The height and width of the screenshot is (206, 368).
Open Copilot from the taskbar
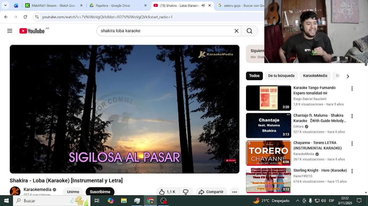coord(110,201)
